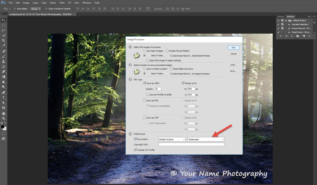Expand the Wood Frame action
317x185 pixels.
pyautogui.click(x=289, y=32)
